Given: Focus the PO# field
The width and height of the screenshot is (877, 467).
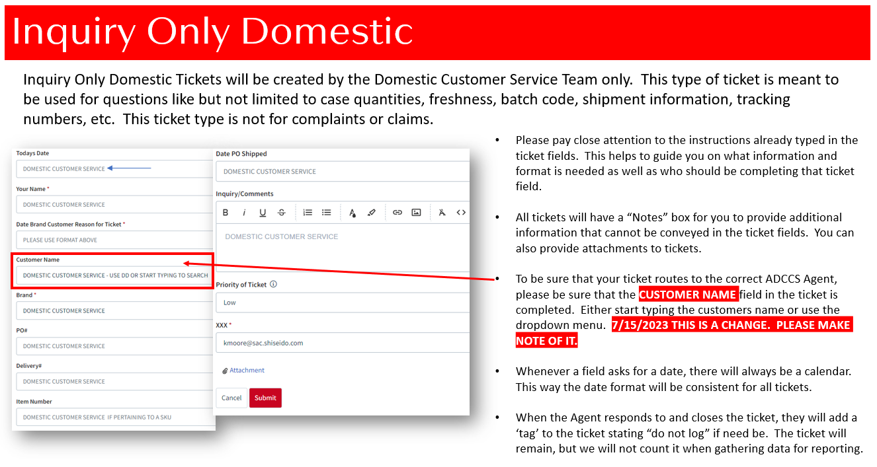Looking at the screenshot, I should point(114,346).
